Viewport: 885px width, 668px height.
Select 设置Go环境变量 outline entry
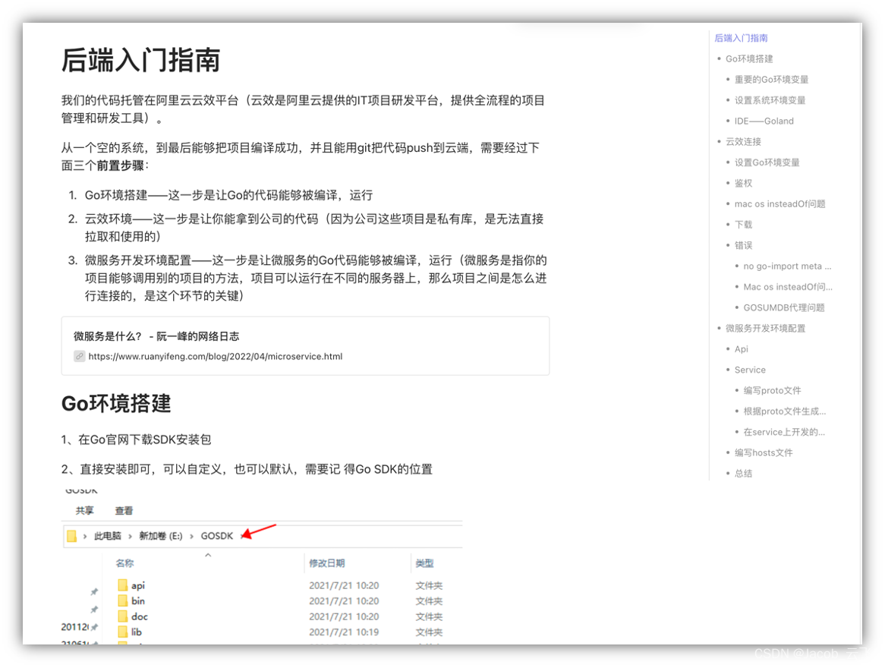(767, 162)
